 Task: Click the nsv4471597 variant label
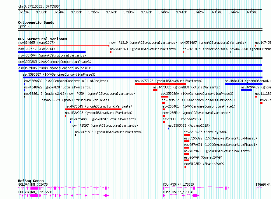pyautogui.click(x=104, y=125)
